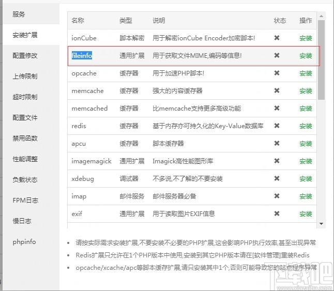Screen dimensions: 334x291
Task: Click the memcache status cross icon
Action: click(x=277, y=90)
